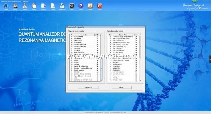
Task: Toggle VITAMINELE checkbox in men's report list
Action: point(98,39)
